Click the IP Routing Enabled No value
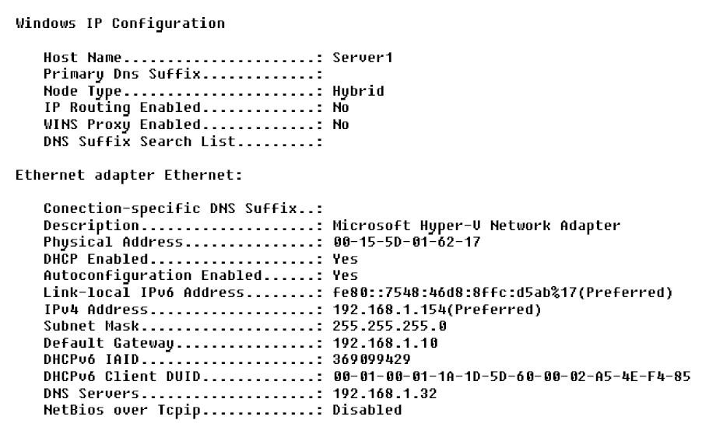This screenshot has width=702, height=441. [x=341, y=108]
